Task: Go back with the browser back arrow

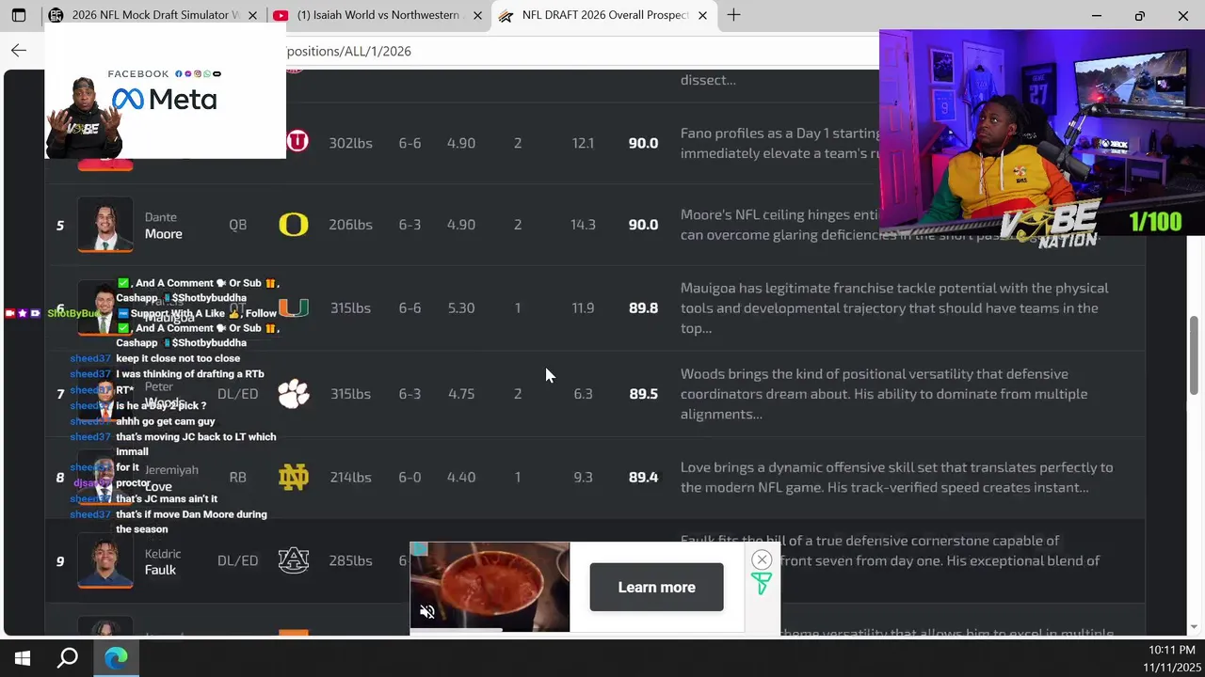Action: coord(19,51)
